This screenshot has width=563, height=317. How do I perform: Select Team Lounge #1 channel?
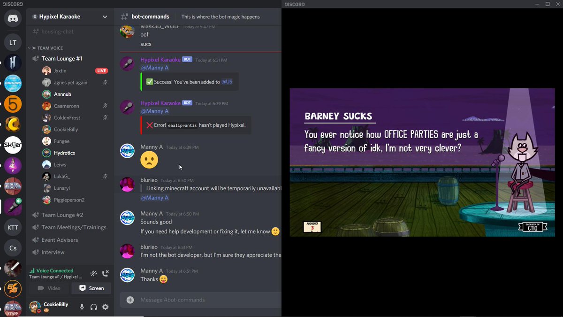pyautogui.click(x=70, y=59)
